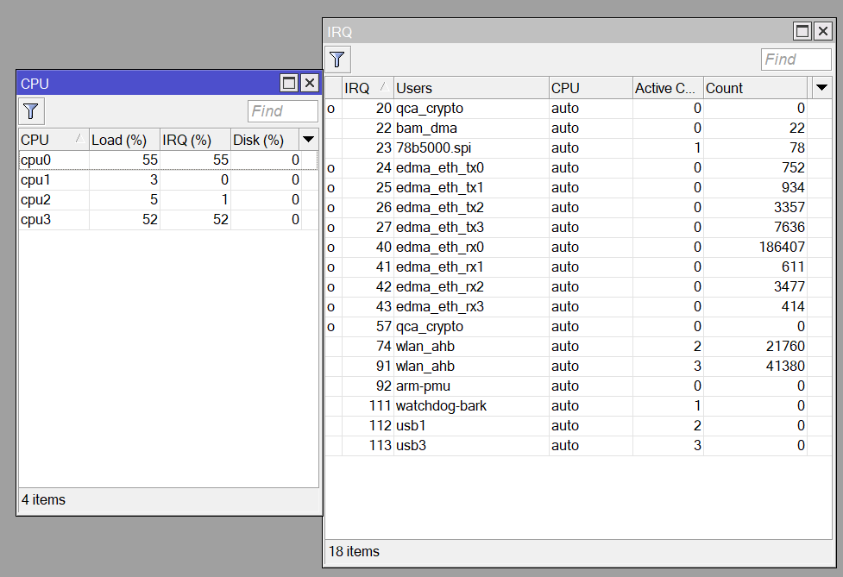Open the column selector dropdown in the CPU window
843x577 pixels.
(307, 139)
